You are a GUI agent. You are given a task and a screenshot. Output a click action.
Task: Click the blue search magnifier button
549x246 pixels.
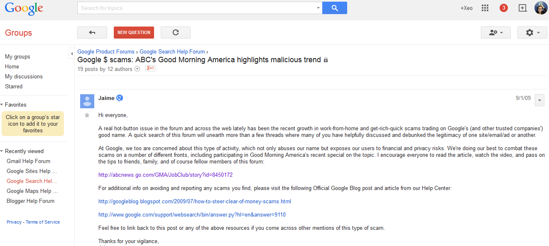pos(335,8)
